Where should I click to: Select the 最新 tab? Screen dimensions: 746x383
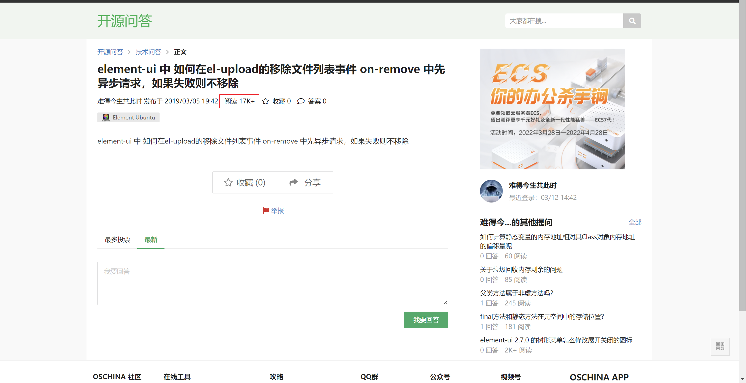[150, 240]
